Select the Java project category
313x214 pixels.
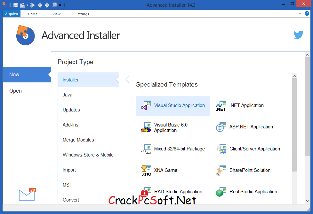point(88,95)
